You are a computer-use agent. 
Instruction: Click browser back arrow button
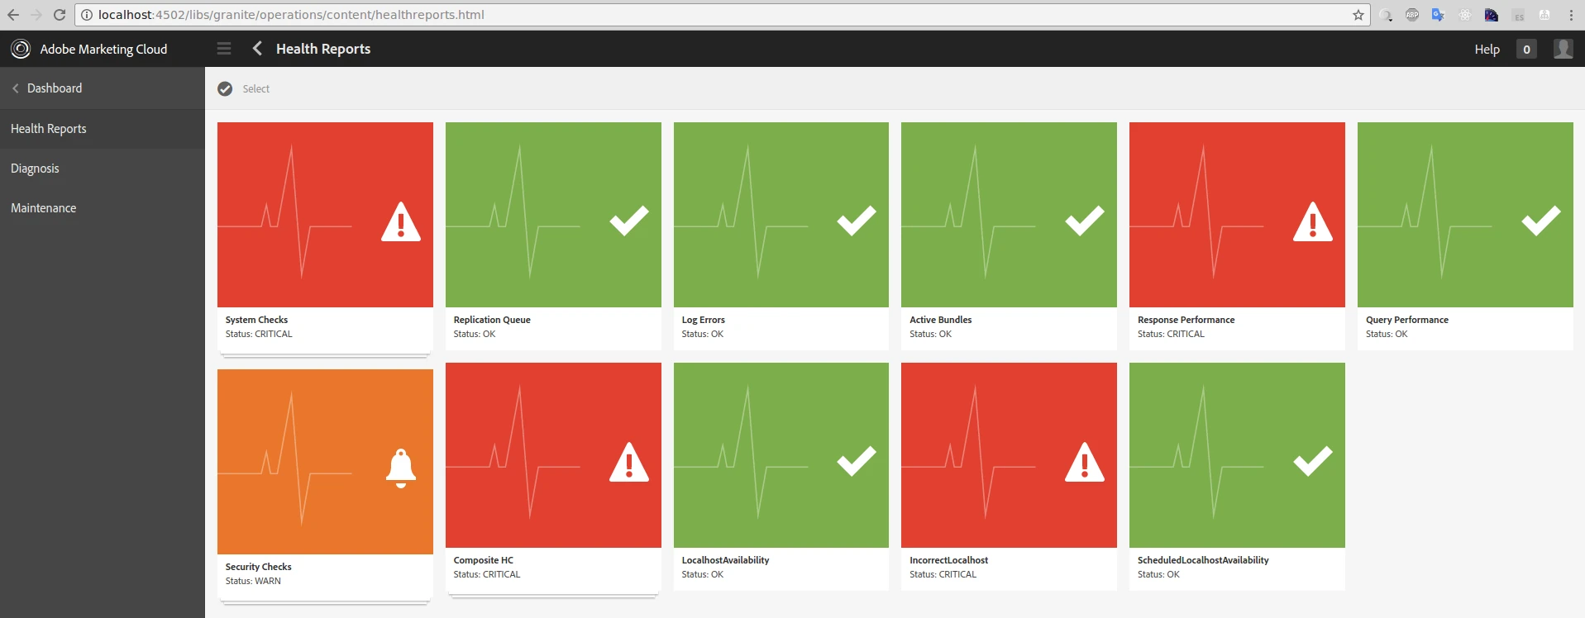click(x=13, y=15)
